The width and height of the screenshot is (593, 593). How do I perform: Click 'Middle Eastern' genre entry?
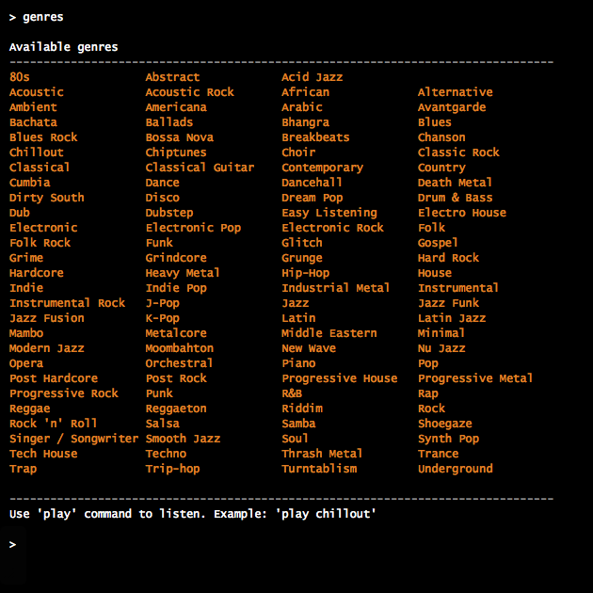[x=329, y=333]
